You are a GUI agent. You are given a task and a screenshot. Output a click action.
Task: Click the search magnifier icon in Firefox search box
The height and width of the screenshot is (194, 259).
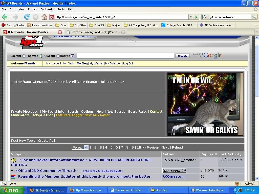(x=254, y=17)
